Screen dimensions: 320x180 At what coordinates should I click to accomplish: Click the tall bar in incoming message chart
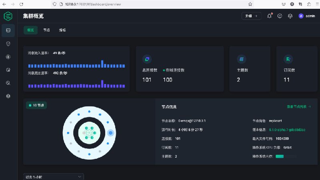[x=102, y=64]
